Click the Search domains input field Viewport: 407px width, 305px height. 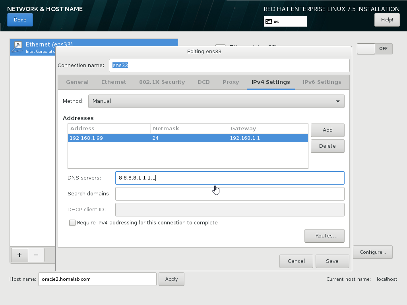coord(230,193)
